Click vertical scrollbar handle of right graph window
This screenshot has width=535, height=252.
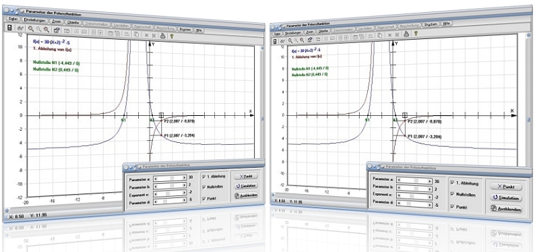tap(528, 120)
